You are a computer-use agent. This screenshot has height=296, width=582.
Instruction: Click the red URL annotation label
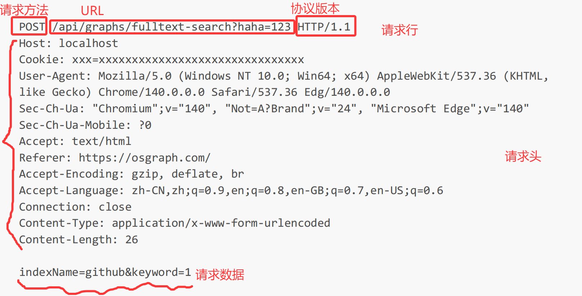(x=92, y=11)
